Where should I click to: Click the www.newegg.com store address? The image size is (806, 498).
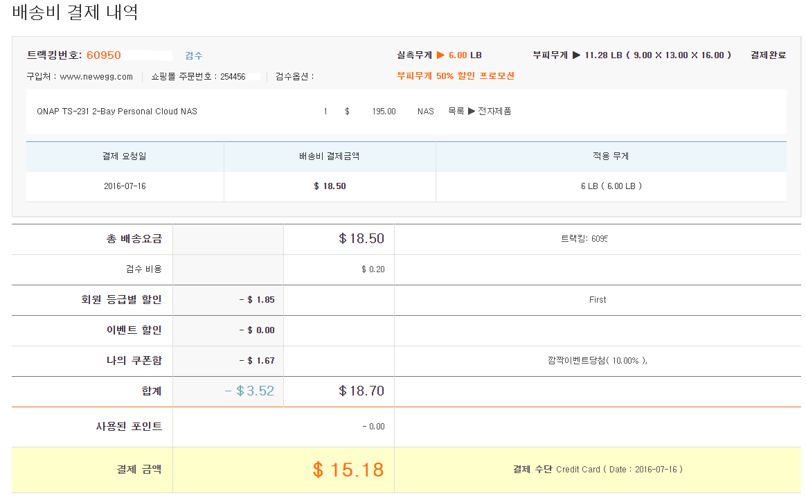(x=96, y=77)
